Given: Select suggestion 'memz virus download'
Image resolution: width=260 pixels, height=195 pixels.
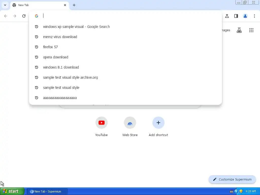Looking at the screenshot, I should 125,37.
